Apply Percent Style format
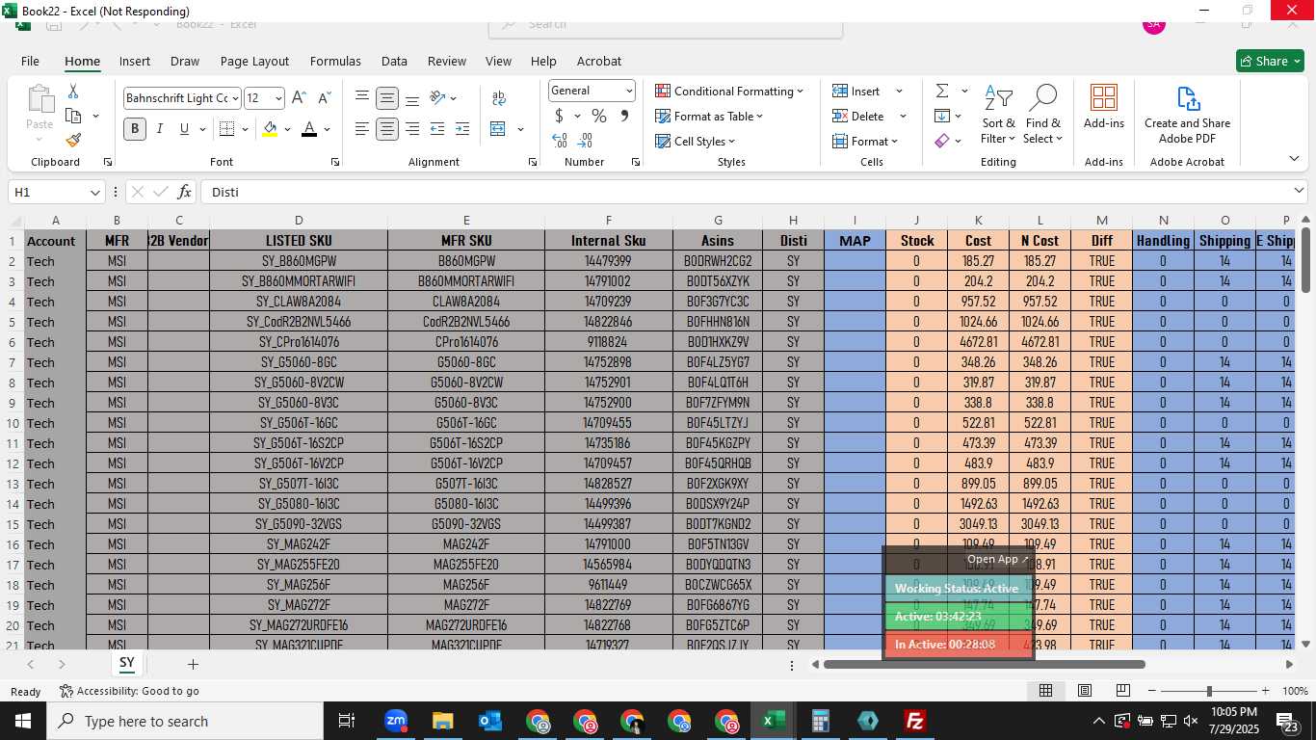The height and width of the screenshot is (740, 1316). coord(599,116)
